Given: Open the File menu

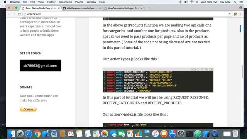Looking at the screenshot, I should 25,2.
